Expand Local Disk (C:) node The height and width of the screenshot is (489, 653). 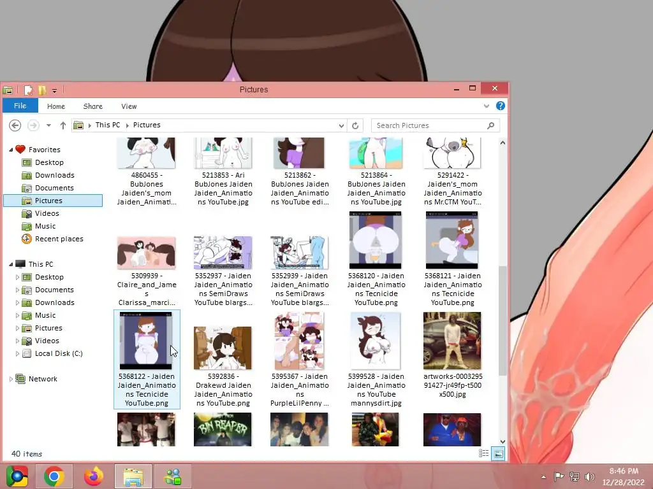(x=17, y=354)
